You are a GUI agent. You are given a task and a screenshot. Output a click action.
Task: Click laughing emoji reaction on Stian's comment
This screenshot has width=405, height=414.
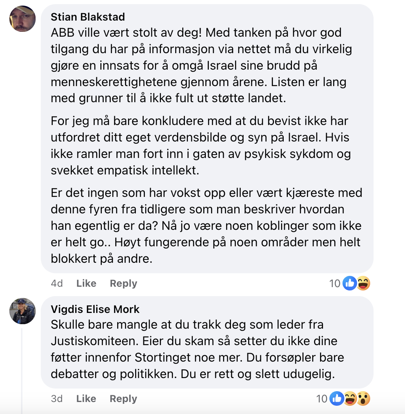[x=362, y=283]
